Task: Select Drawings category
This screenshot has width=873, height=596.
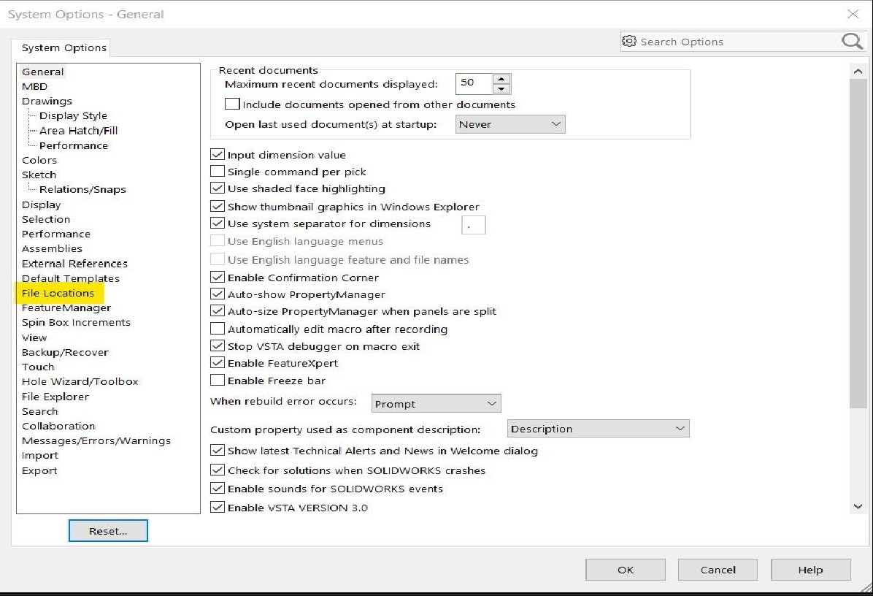Action: tap(47, 101)
